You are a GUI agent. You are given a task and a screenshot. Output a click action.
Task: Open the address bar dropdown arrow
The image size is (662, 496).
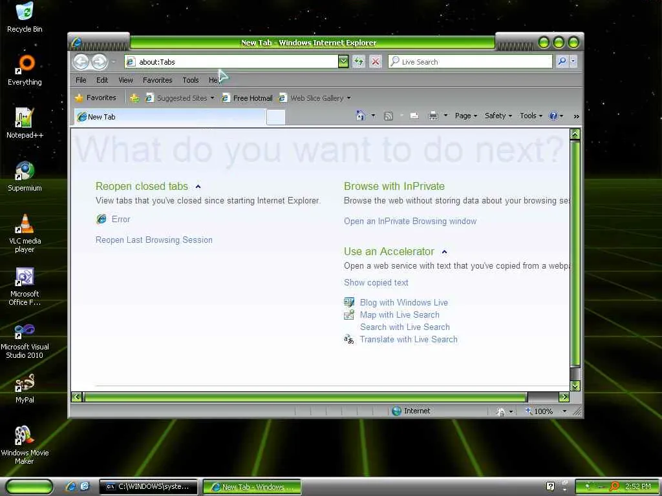(343, 61)
